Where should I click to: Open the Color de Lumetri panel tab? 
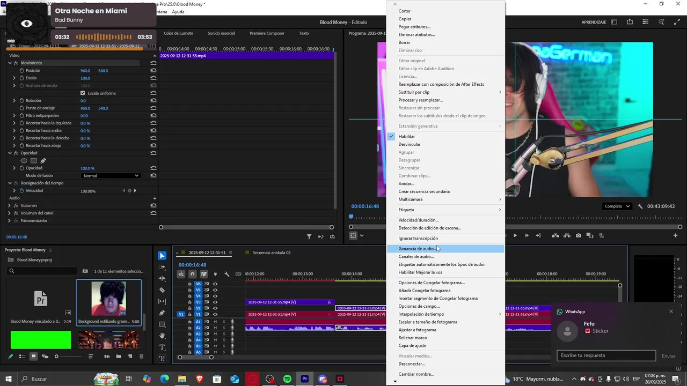[x=178, y=33]
